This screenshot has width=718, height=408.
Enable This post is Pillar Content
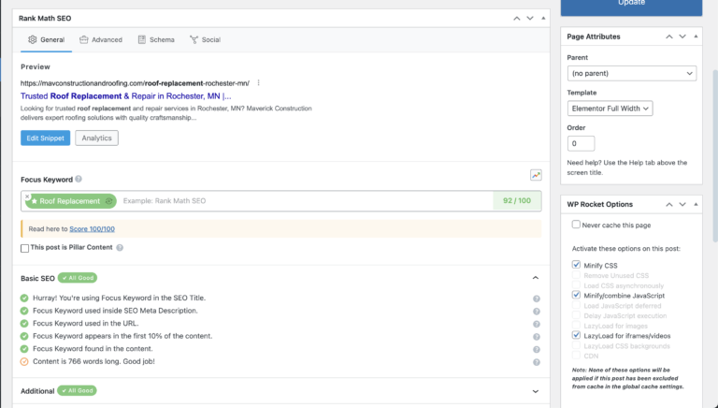[24, 248]
